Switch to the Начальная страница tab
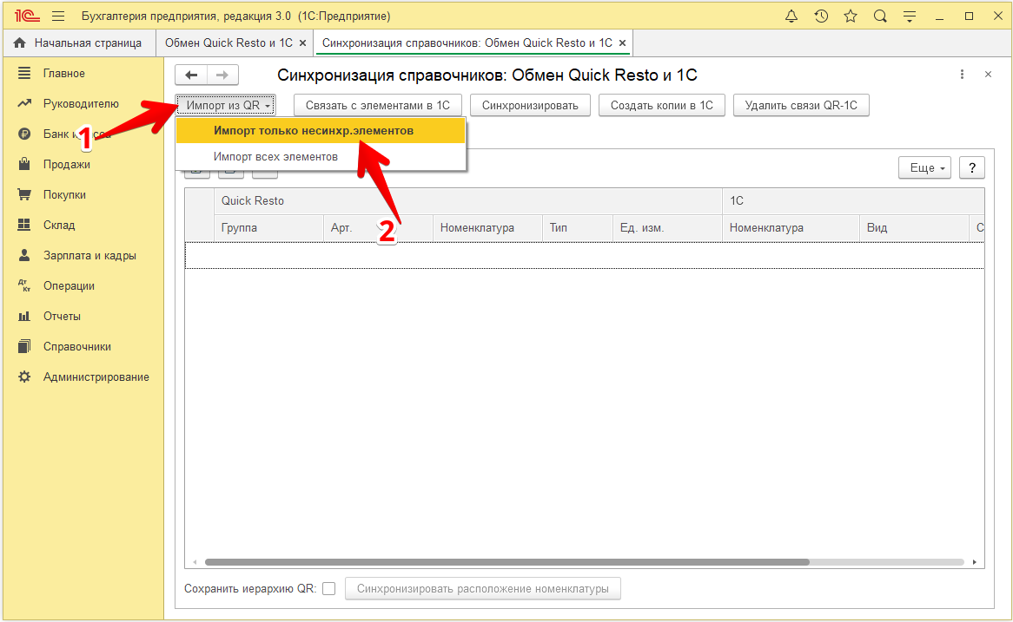 (x=78, y=43)
